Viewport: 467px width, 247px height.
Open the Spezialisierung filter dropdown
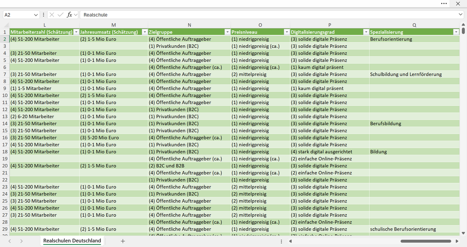point(456,32)
